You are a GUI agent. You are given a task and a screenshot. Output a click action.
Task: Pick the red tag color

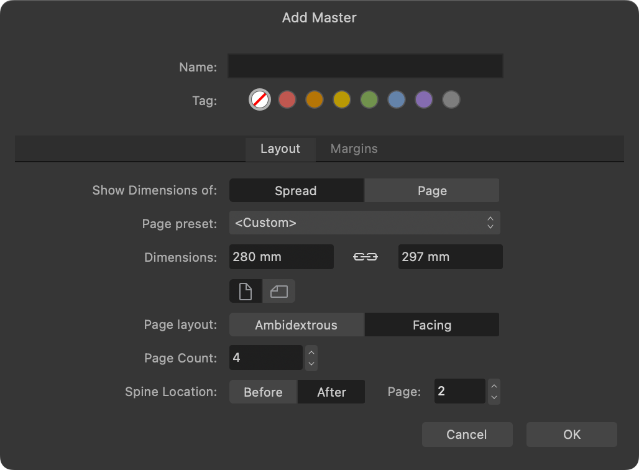[x=287, y=99]
